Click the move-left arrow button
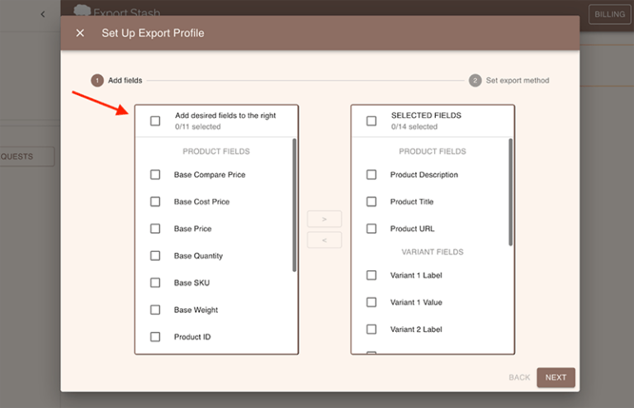634x408 pixels. [x=324, y=240]
